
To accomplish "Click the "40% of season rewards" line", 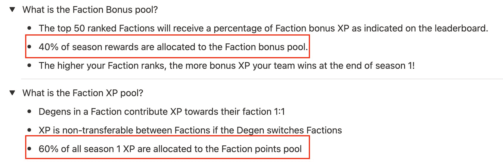I will click(x=173, y=47).
